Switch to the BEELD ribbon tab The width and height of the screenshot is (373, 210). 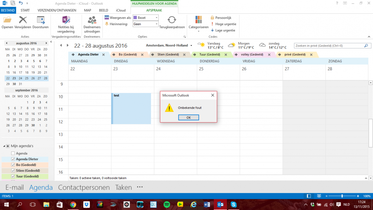point(104,10)
